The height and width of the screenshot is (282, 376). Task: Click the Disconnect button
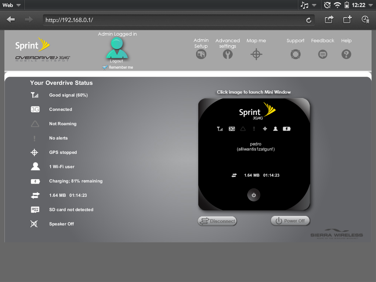tap(217, 221)
